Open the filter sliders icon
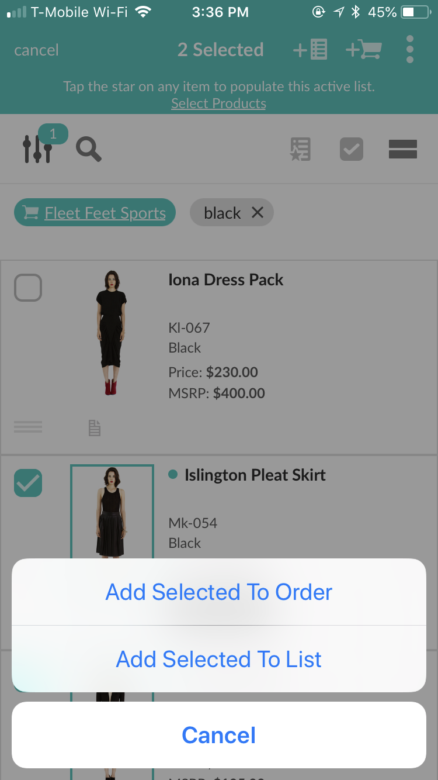Image resolution: width=438 pixels, height=780 pixels. pos(38,149)
